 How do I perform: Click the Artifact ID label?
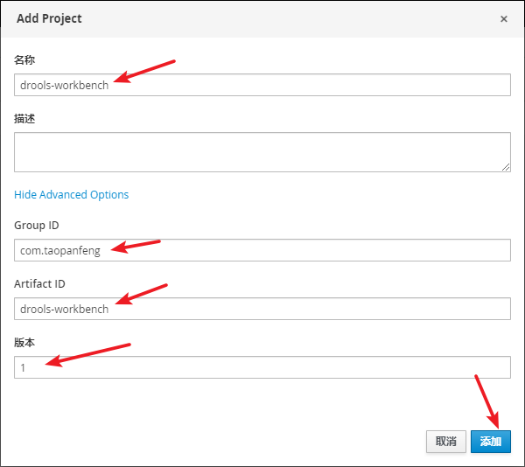tap(39, 283)
